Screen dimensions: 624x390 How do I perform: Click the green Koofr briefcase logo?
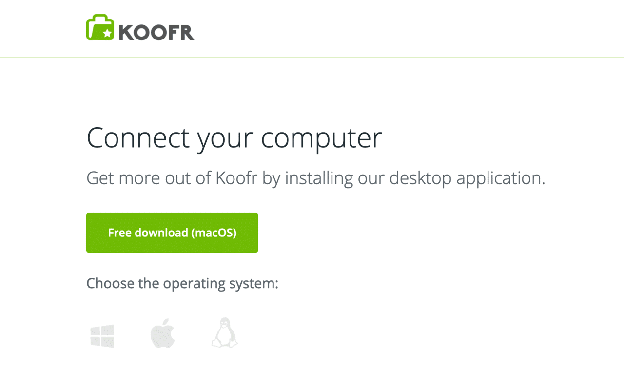[x=99, y=28]
